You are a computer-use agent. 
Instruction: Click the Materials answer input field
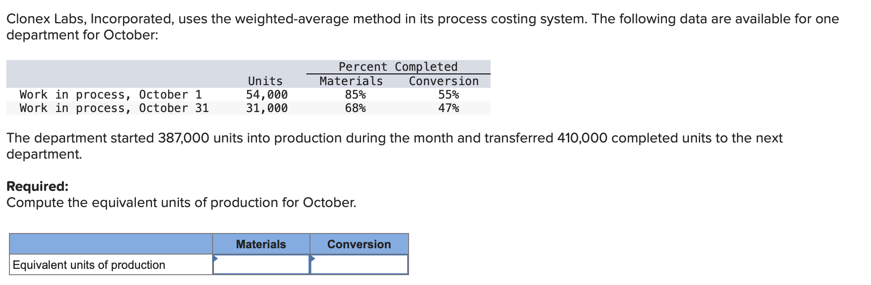262,264
